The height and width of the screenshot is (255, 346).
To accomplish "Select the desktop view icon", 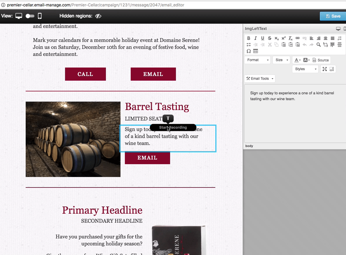I will (x=19, y=16).
